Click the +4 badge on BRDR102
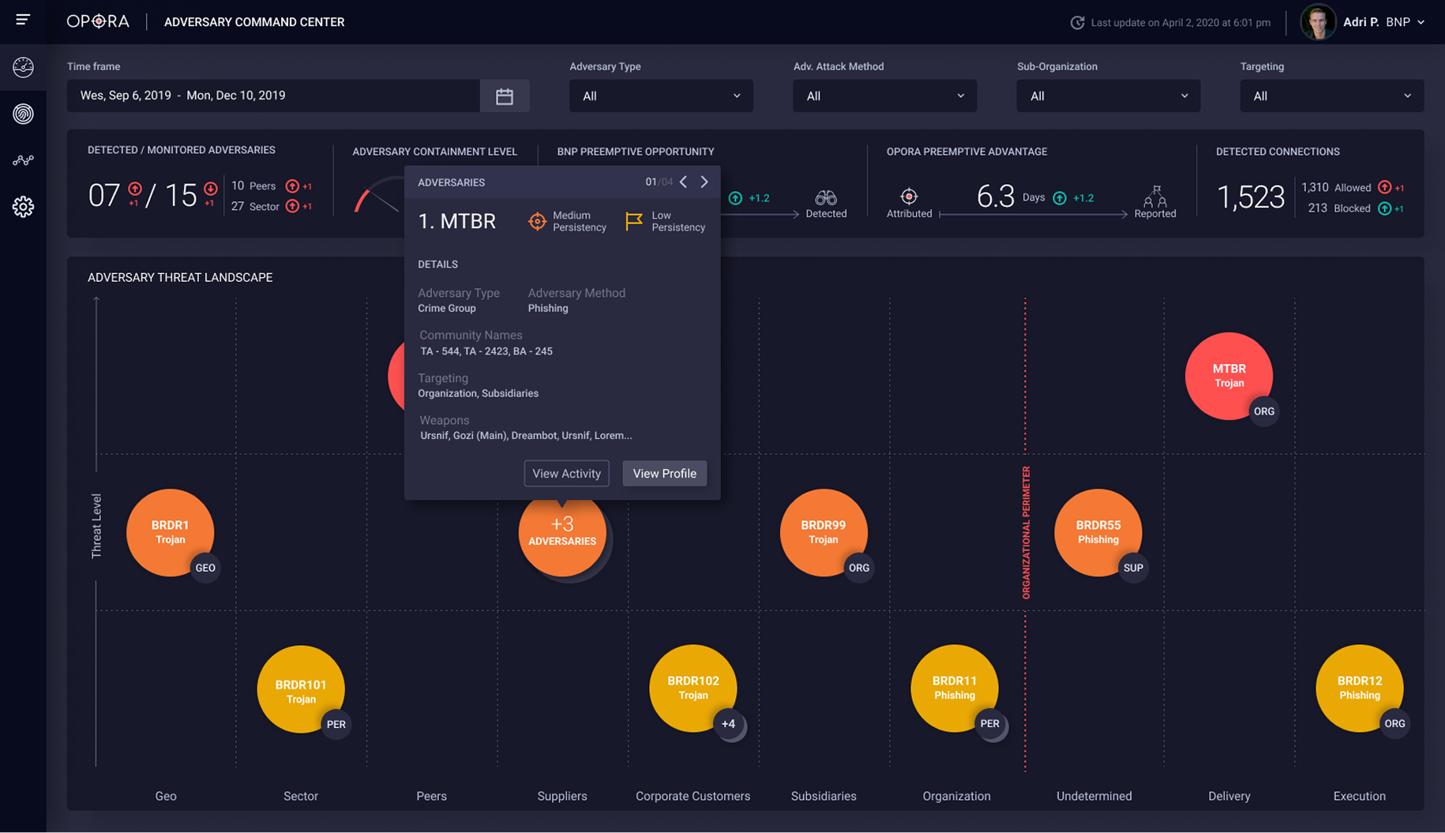This screenshot has height=833, width=1445. (x=728, y=724)
